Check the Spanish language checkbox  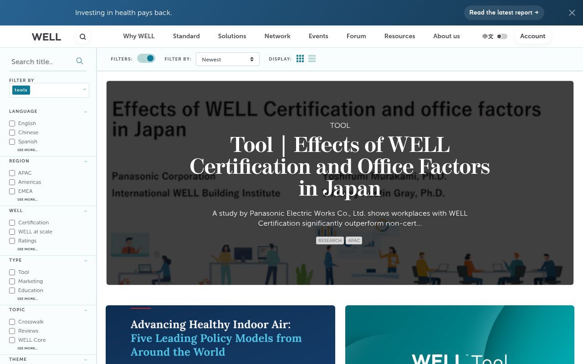point(12,142)
